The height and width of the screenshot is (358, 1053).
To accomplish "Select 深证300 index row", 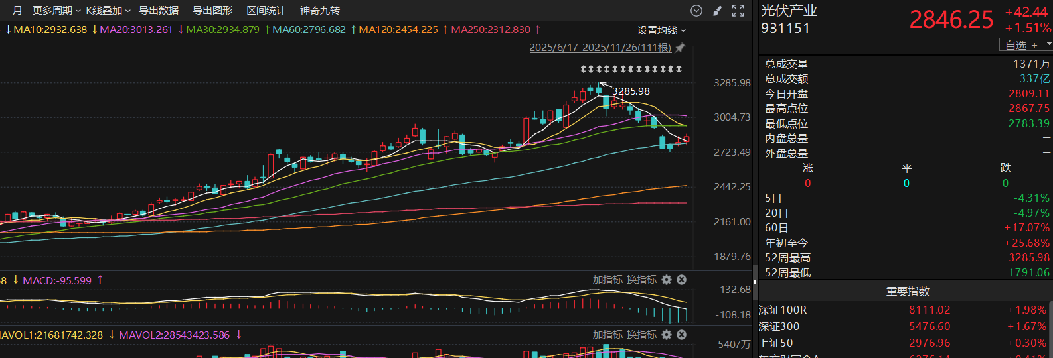I will coord(905,326).
